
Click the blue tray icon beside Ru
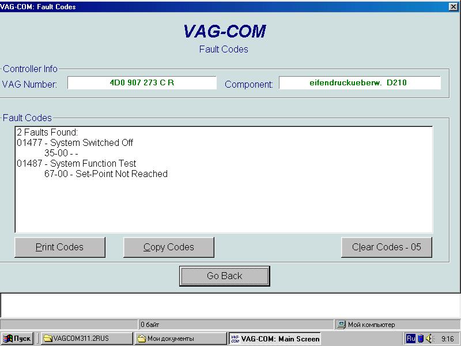pos(420,339)
